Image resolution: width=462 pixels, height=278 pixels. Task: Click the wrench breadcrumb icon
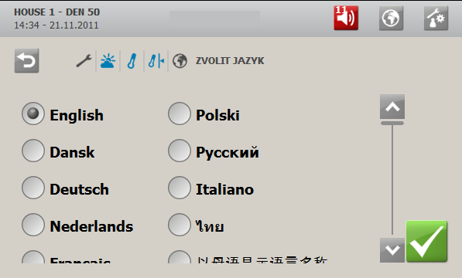(x=84, y=61)
